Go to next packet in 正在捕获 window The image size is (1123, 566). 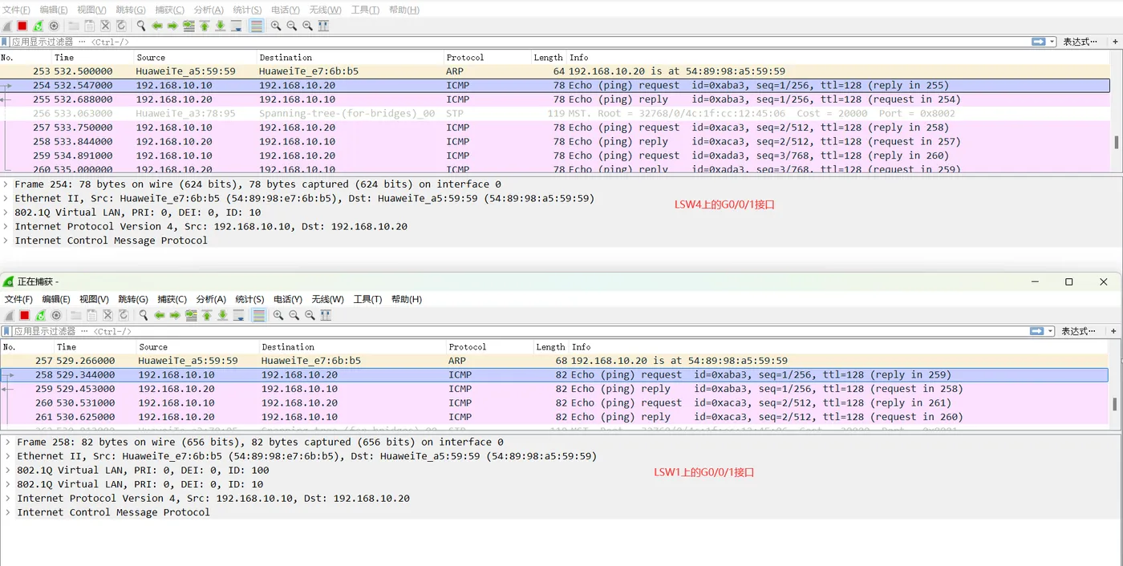[175, 315]
